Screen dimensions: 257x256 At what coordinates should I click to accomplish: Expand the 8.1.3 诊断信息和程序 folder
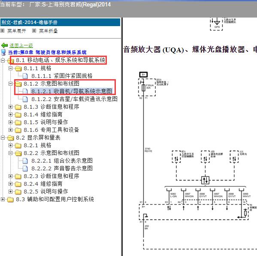pyautogui.click(x=10, y=107)
